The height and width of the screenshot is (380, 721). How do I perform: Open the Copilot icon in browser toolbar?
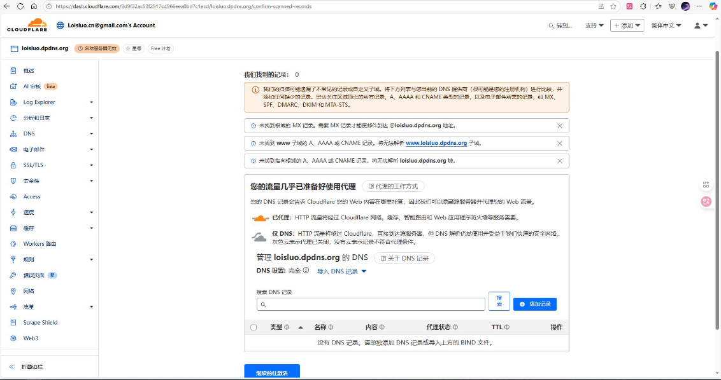713,6
